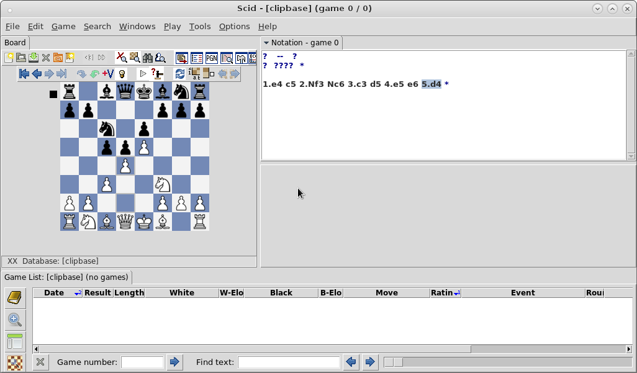Click the Reset filter red X magnifier icon
The image size is (637, 373).
122,58
